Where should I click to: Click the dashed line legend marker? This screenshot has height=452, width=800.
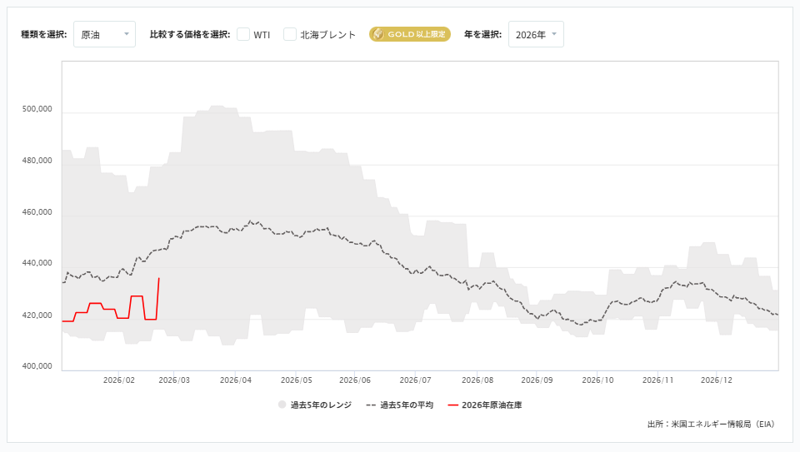tap(371, 405)
